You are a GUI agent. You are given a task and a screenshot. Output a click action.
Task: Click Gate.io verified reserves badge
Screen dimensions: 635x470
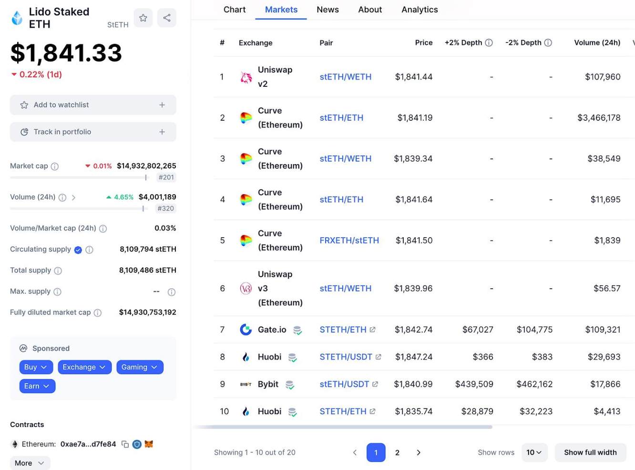pyautogui.click(x=297, y=330)
